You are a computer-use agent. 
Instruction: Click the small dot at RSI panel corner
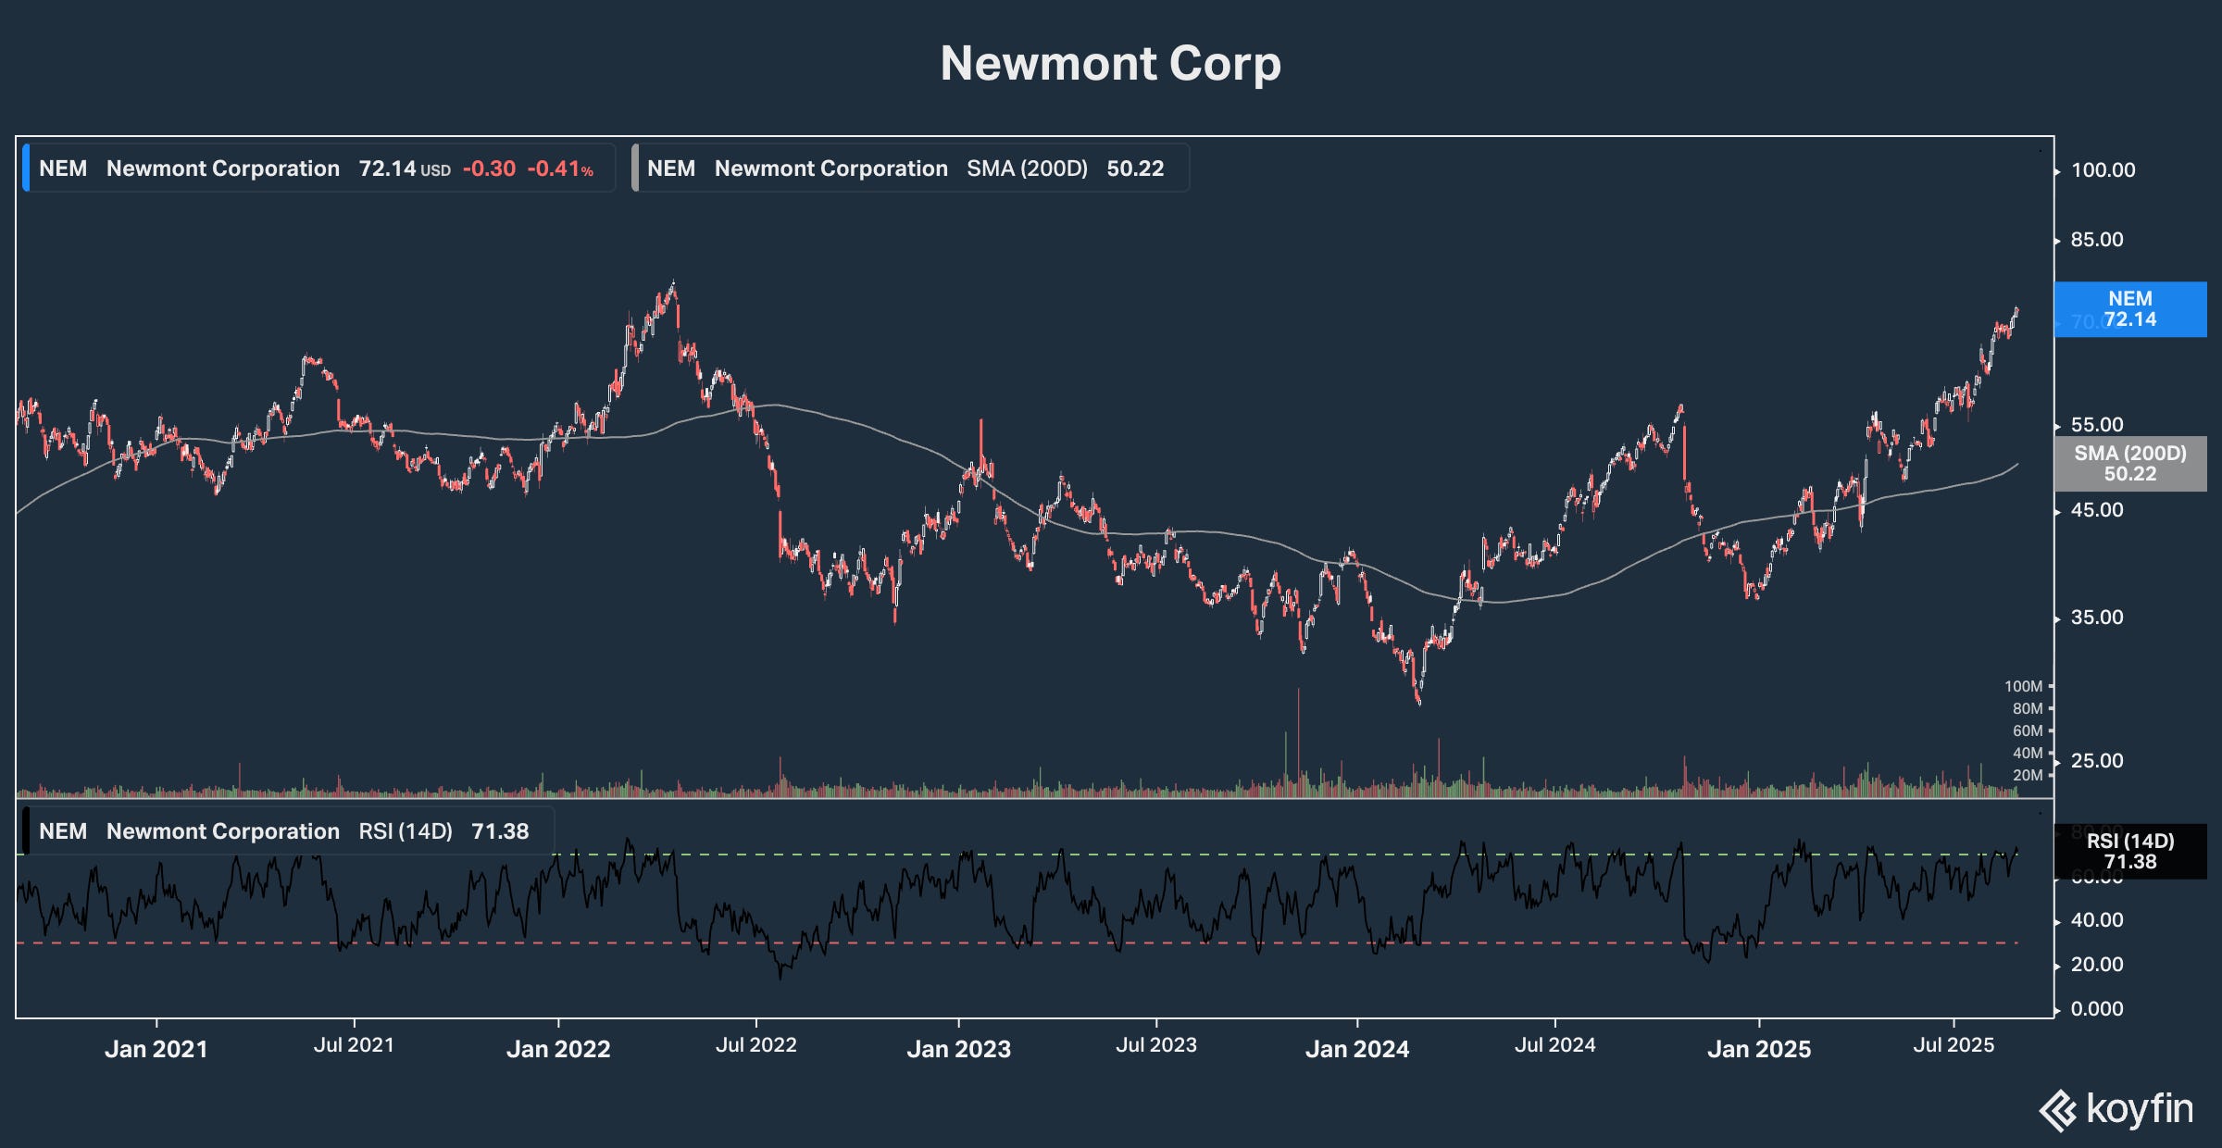pyautogui.click(x=2040, y=813)
